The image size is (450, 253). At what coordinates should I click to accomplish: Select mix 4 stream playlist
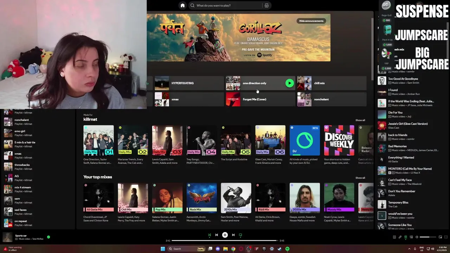click(38, 189)
